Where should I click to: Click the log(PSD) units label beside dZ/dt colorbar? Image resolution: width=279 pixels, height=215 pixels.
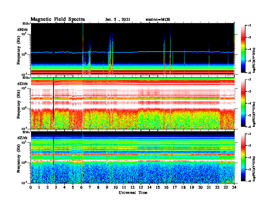coord(254,169)
